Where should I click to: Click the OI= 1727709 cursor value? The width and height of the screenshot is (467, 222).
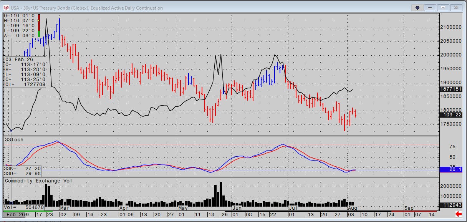tap(25, 84)
